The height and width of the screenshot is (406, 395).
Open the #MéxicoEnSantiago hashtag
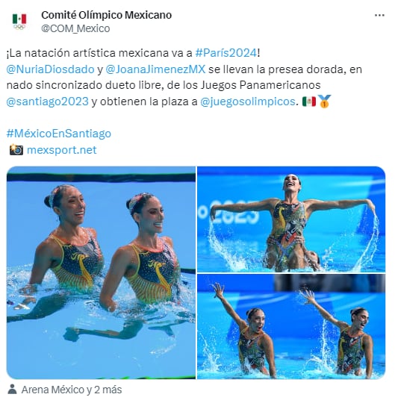pyautogui.click(x=59, y=134)
